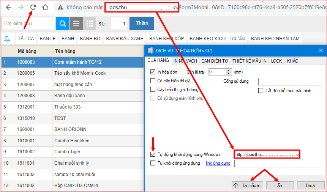The width and height of the screenshot is (327, 192).
Task: Click the category tree icon
Action: [x=7, y=38]
